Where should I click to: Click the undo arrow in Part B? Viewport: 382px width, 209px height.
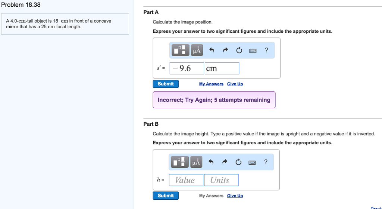211,162
